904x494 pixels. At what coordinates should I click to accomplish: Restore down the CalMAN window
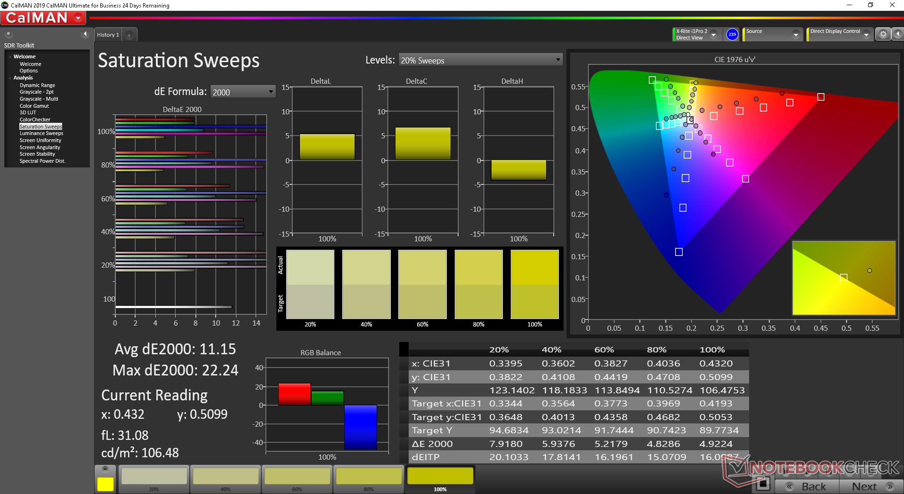[871, 5]
